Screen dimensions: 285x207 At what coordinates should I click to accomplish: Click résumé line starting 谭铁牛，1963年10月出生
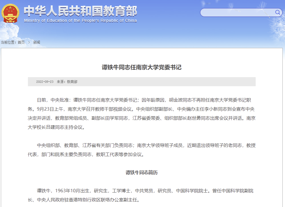click(x=145, y=191)
